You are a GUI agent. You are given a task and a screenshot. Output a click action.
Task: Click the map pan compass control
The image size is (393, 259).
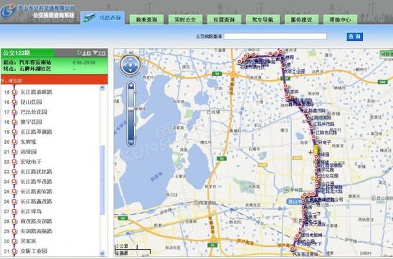point(131,65)
